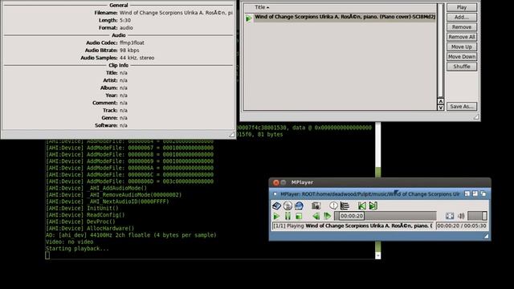Click the playing indicator icon in playlist row
The width and height of the screenshot is (514, 289).
(249, 18)
